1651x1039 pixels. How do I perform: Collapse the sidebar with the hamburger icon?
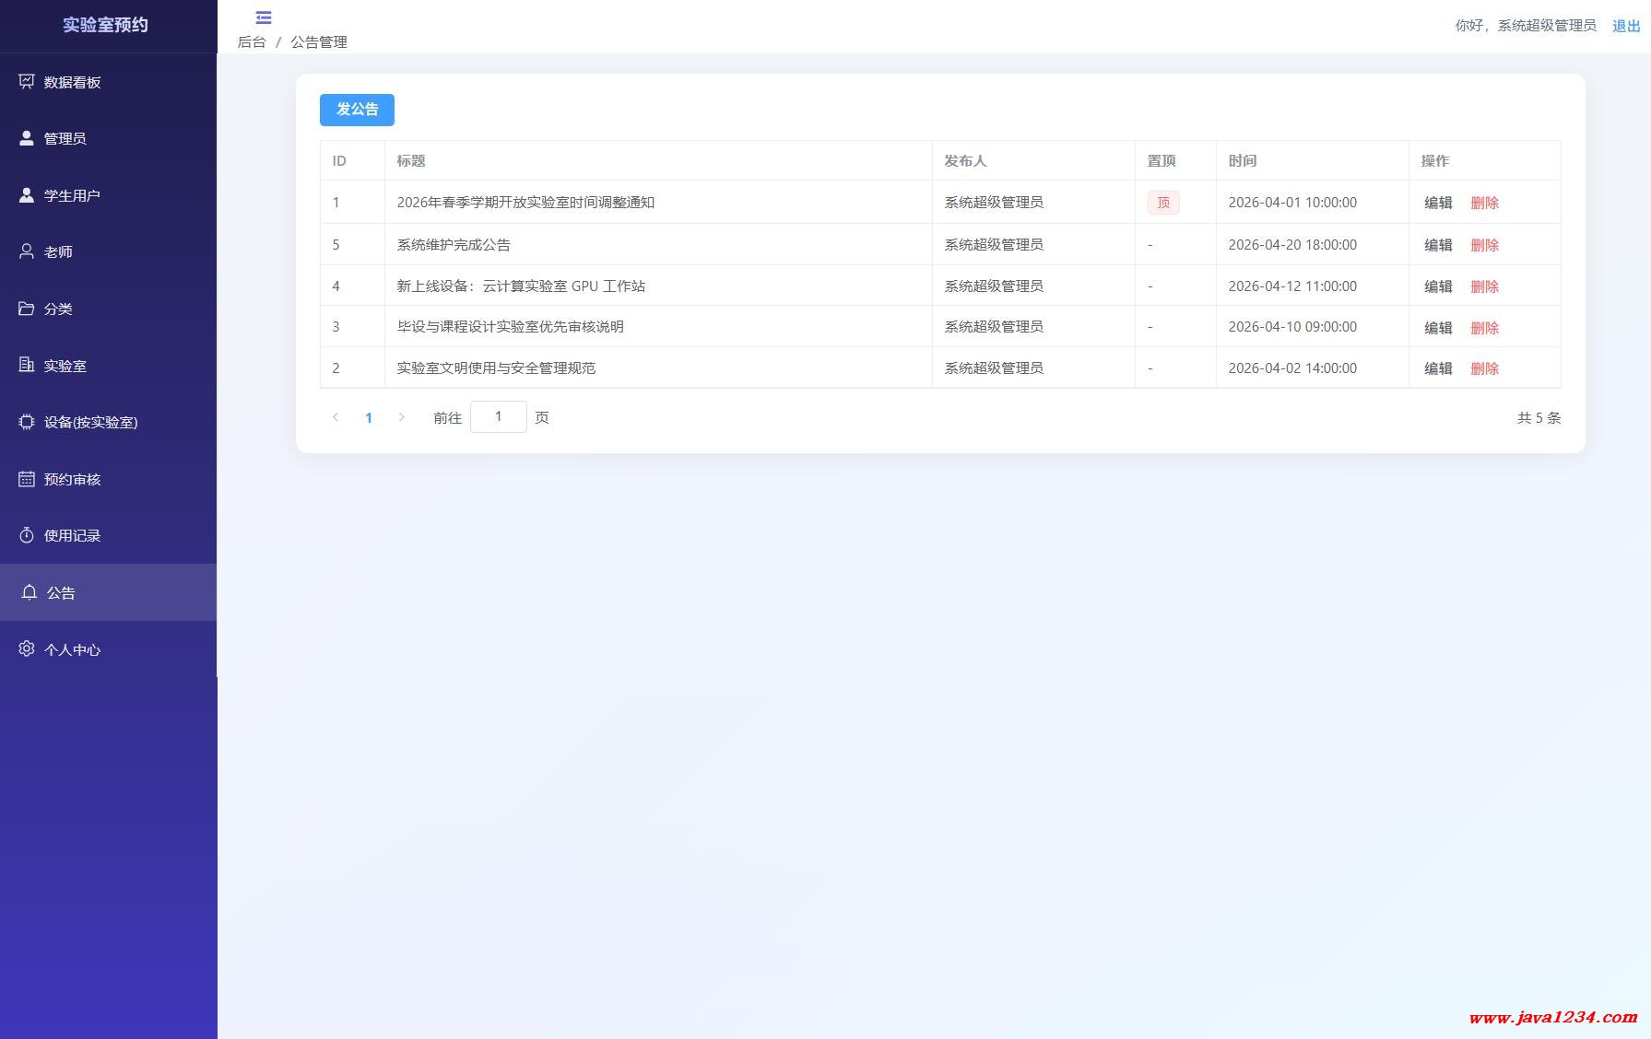coord(264,18)
